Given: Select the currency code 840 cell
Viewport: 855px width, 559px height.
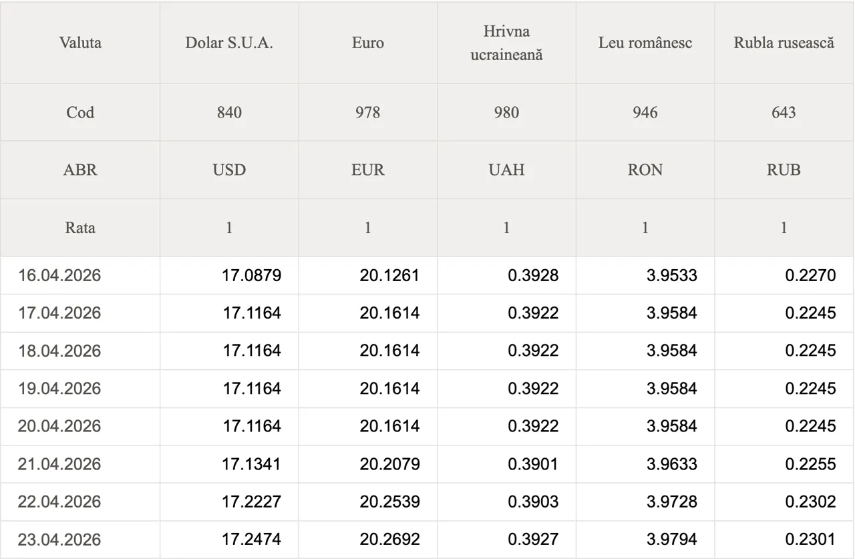Looking at the screenshot, I should [x=229, y=112].
